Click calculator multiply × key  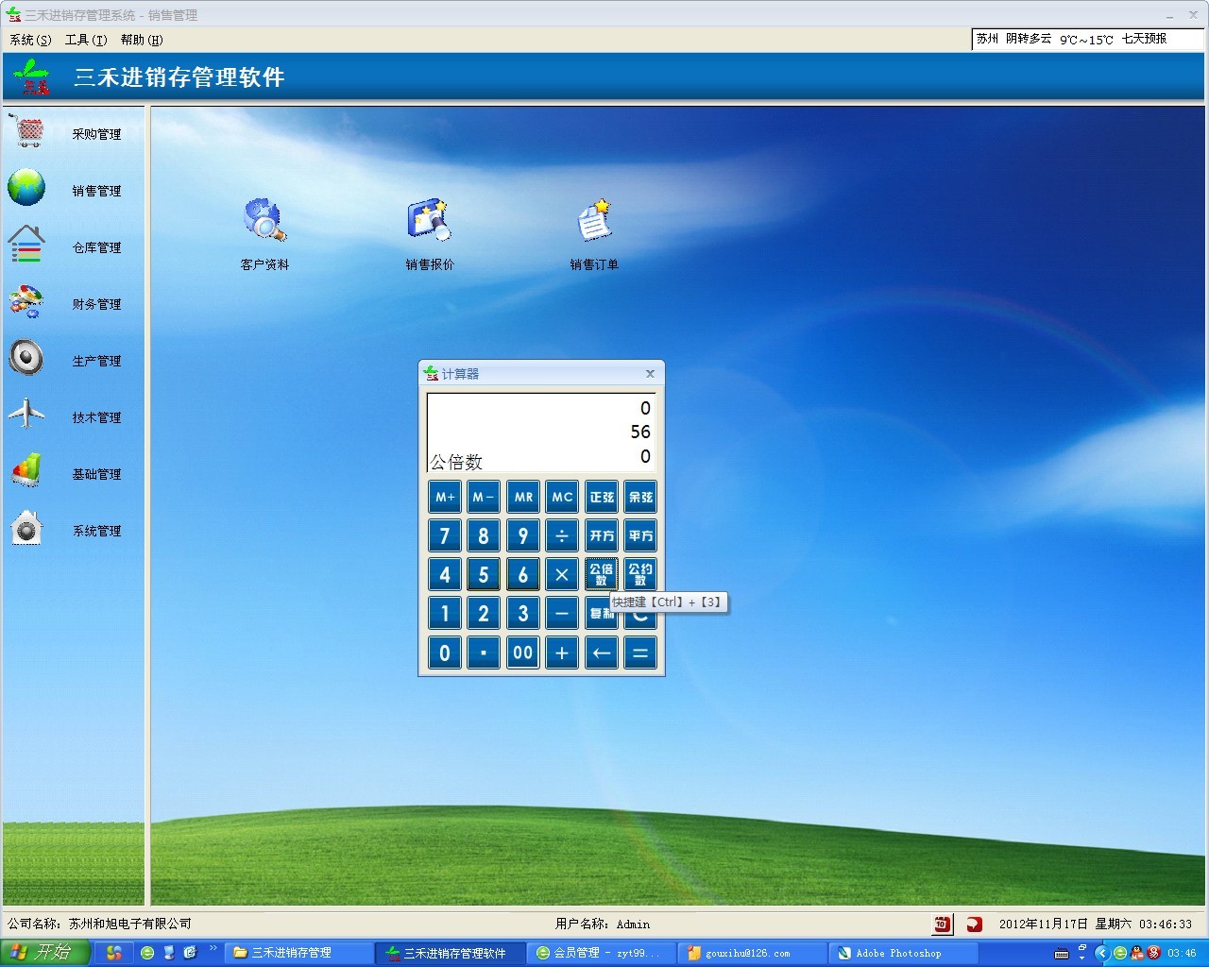(x=562, y=574)
